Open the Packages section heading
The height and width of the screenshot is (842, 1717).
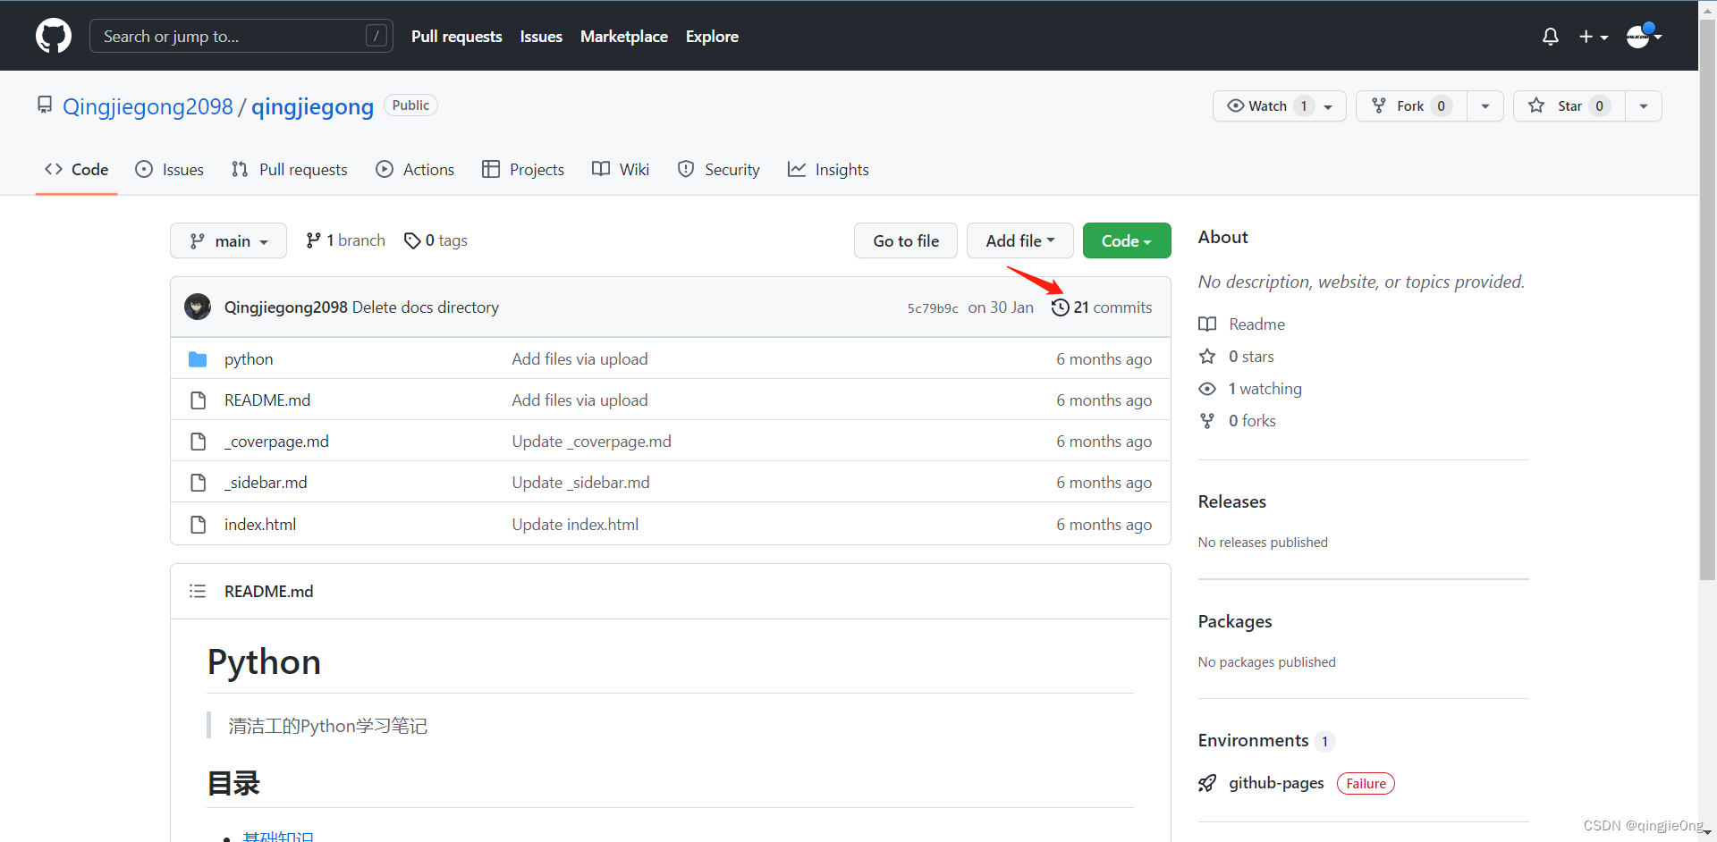(x=1235, y=621)
